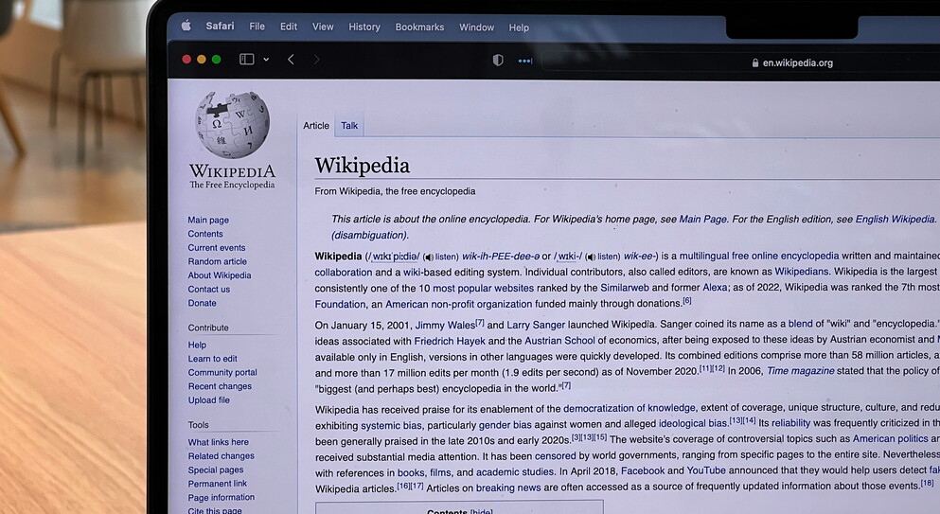Open the Window menu in menu bar
940x514 pixels.
[x=476, y=27]
